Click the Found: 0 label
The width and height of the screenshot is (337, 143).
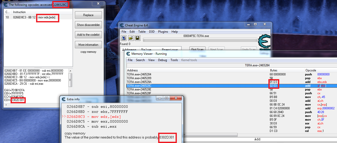[125, 44]
